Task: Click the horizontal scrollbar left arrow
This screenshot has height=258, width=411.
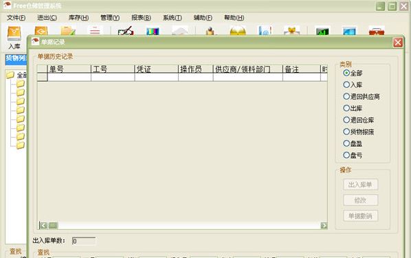Action: 43,225
